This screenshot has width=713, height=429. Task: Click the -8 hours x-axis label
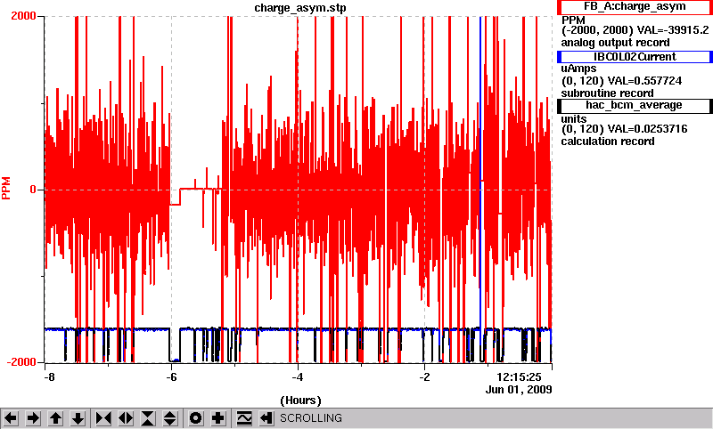[49, 377]
